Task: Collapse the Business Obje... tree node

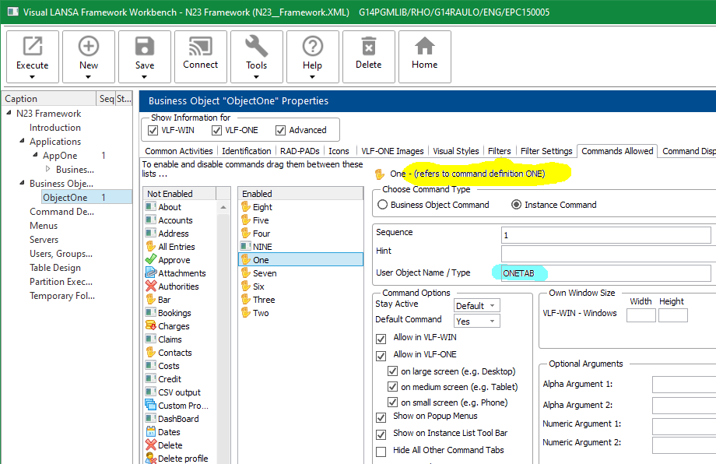Action: (22, 183)
